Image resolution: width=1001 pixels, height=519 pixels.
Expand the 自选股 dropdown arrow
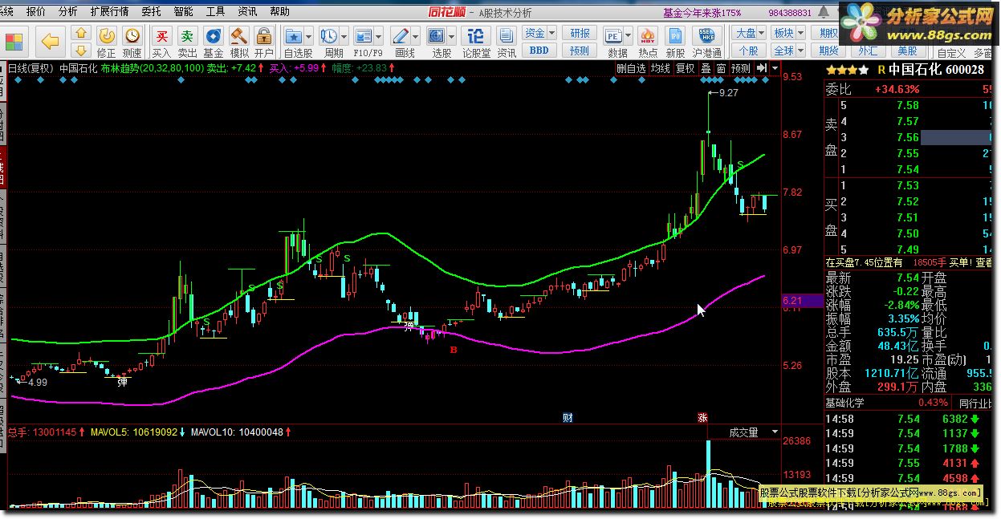[x=309, y=35]
